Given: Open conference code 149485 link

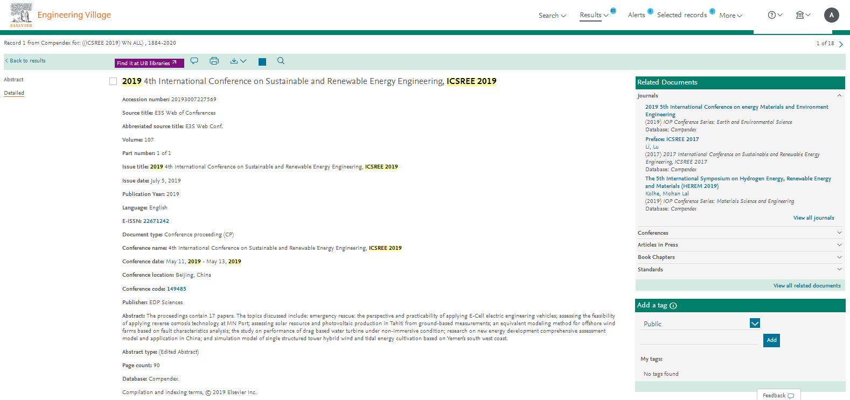Looking at the screenshot, I should point(177,289).
